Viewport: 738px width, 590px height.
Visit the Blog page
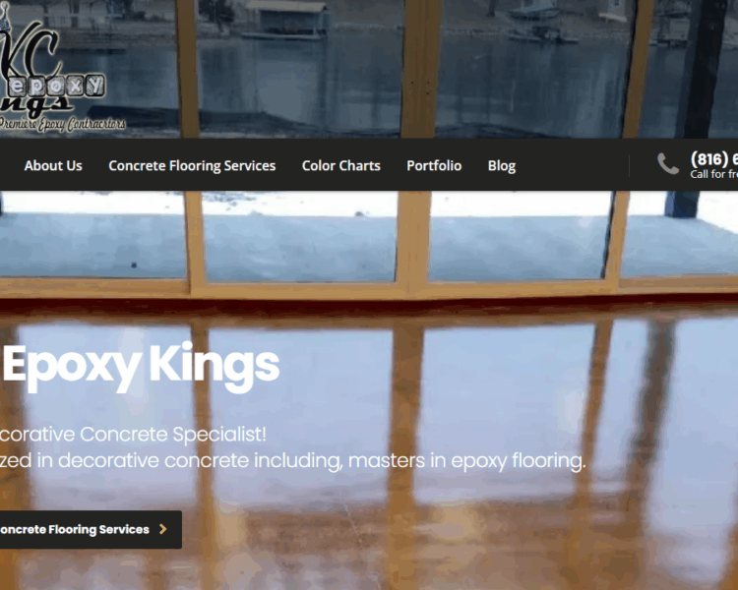[x=502, y=165]
